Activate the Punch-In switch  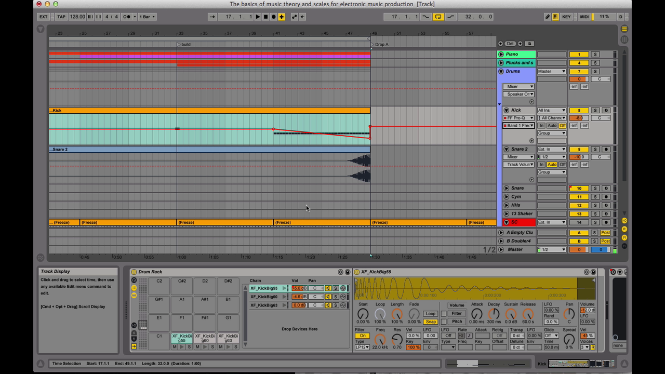pos(426,17)
